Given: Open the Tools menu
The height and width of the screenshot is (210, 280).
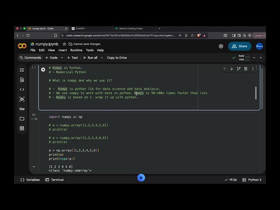Looking at the screenshot, I should click(90, 50).
